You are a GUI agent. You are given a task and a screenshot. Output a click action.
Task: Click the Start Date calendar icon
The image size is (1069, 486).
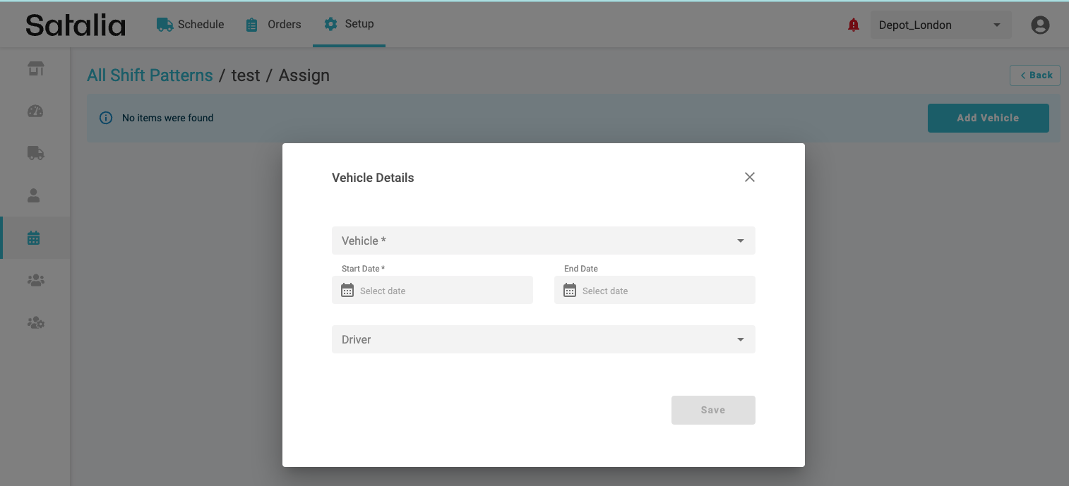tap(347, 291)
